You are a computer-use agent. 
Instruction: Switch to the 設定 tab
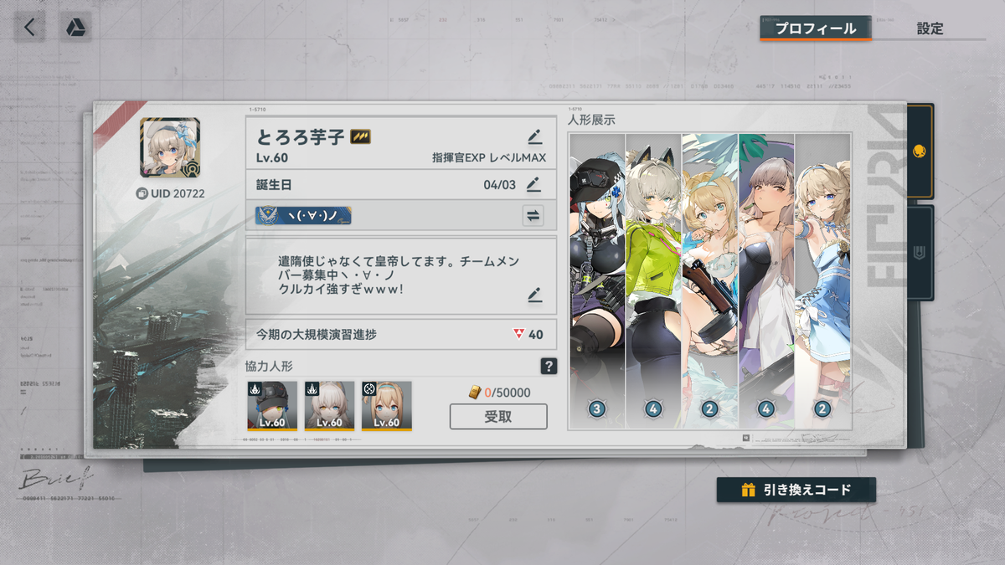(930, 28)
